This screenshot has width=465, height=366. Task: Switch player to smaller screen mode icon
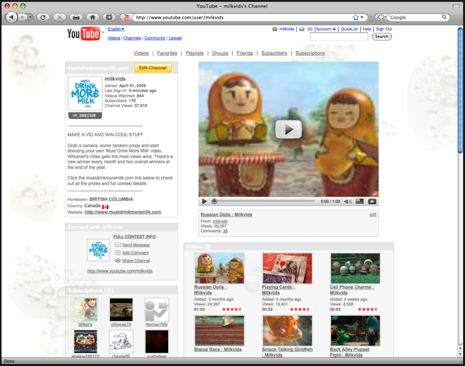click(360, 201)
